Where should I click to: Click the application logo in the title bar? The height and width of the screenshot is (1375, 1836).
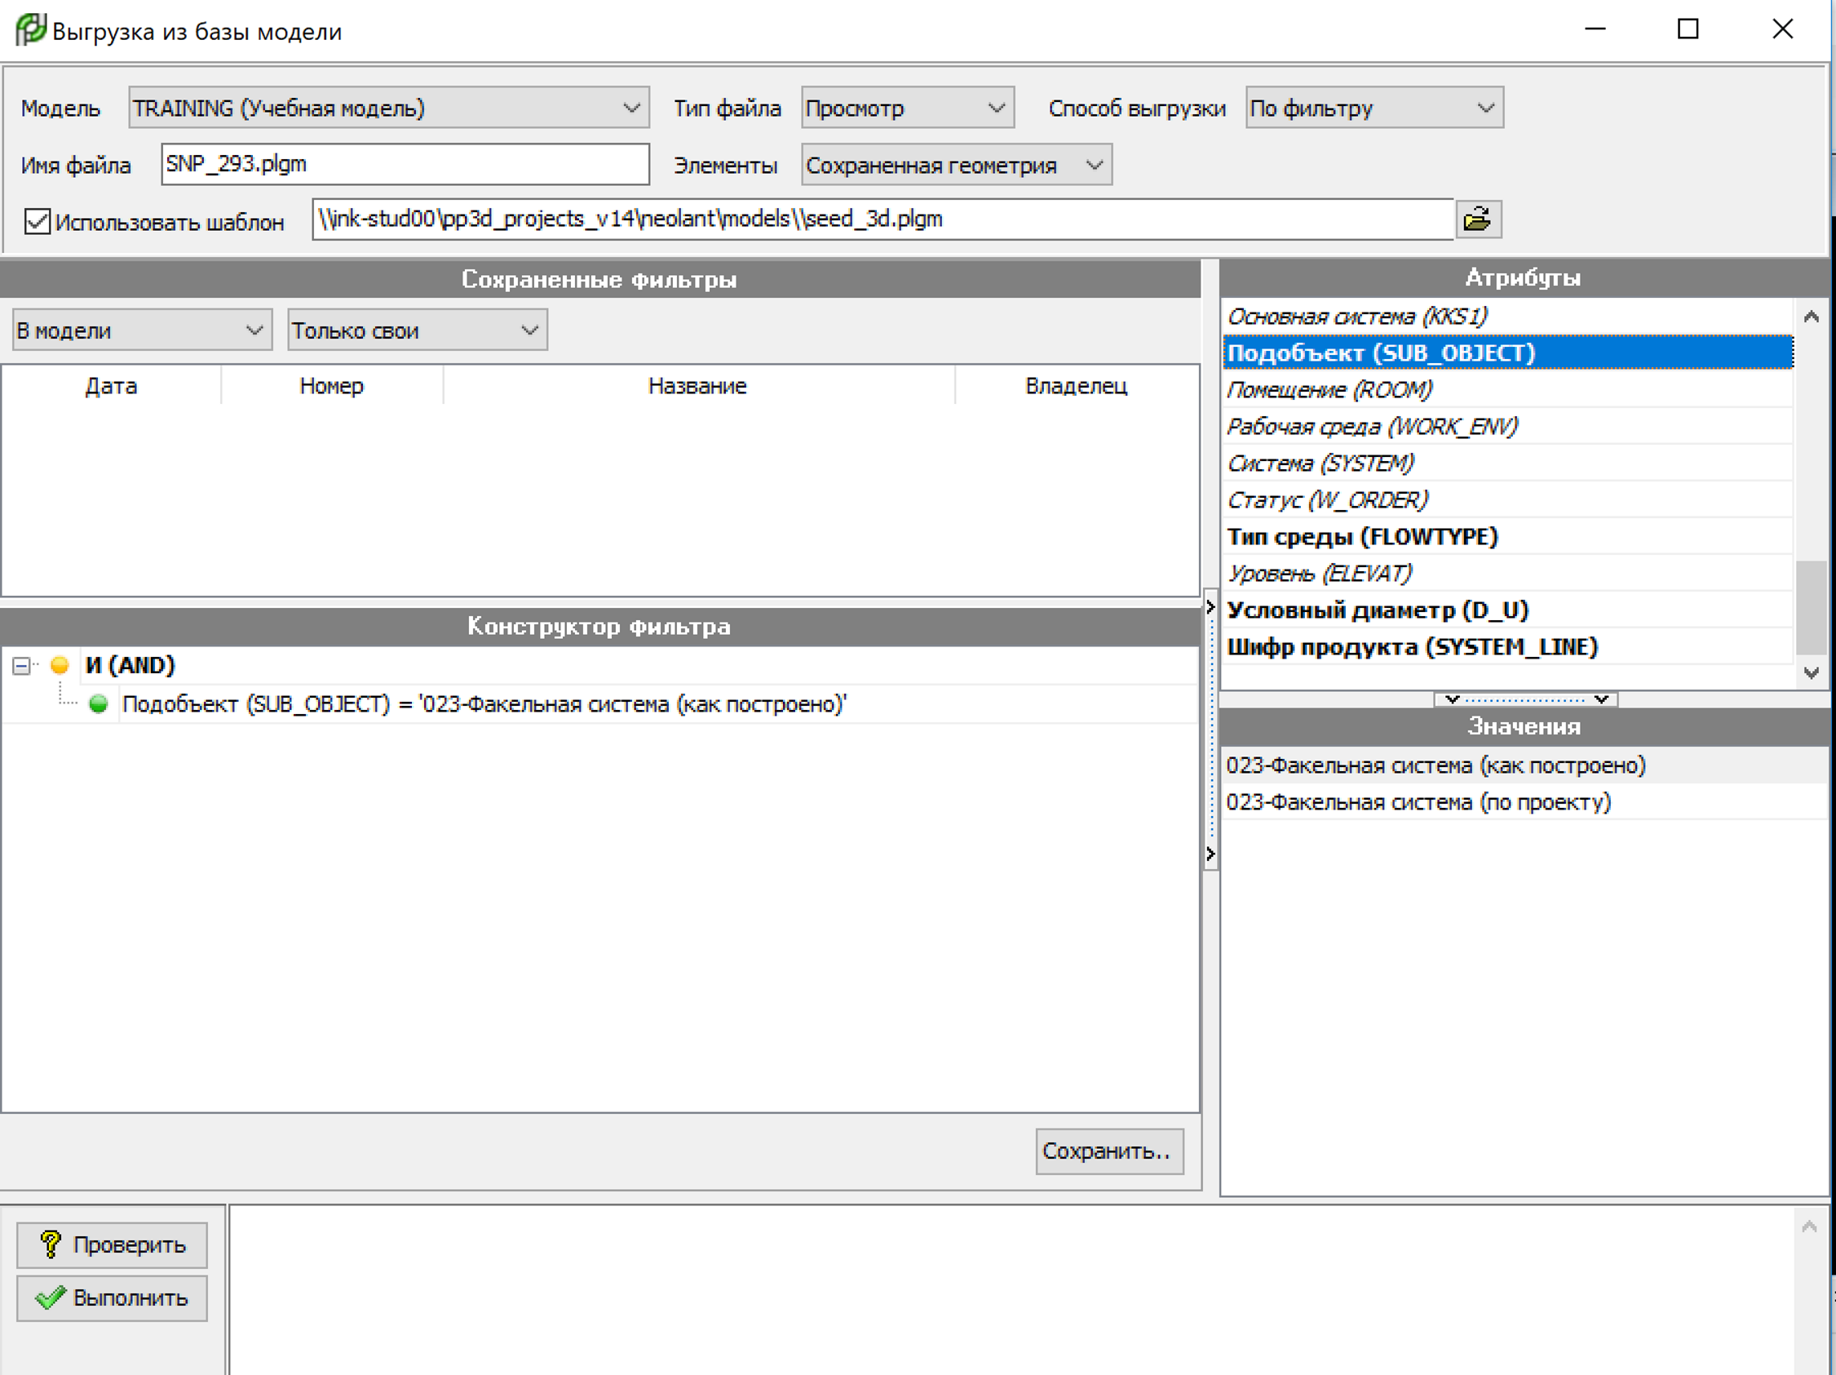pyautogui.click(x=31, y=30)
